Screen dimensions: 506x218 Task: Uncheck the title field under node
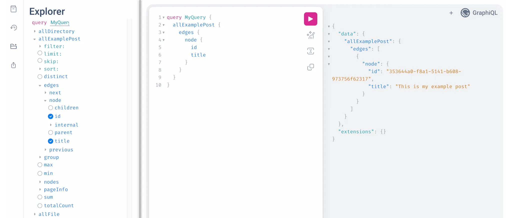[x=50, y=141]
